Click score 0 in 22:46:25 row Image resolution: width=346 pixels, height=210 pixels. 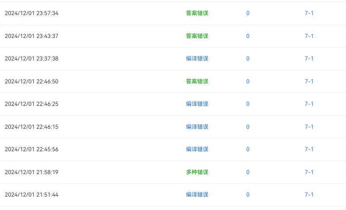click(248, 104)
